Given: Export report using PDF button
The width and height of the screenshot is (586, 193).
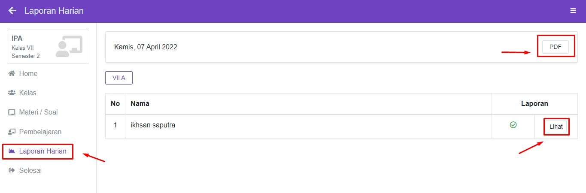Looking at the screenshot, I should click(x=555, y=47).
